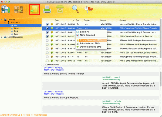The image size is (162, 117).
Task: Collapse the Devices tree node
Action: pos(2,19)
